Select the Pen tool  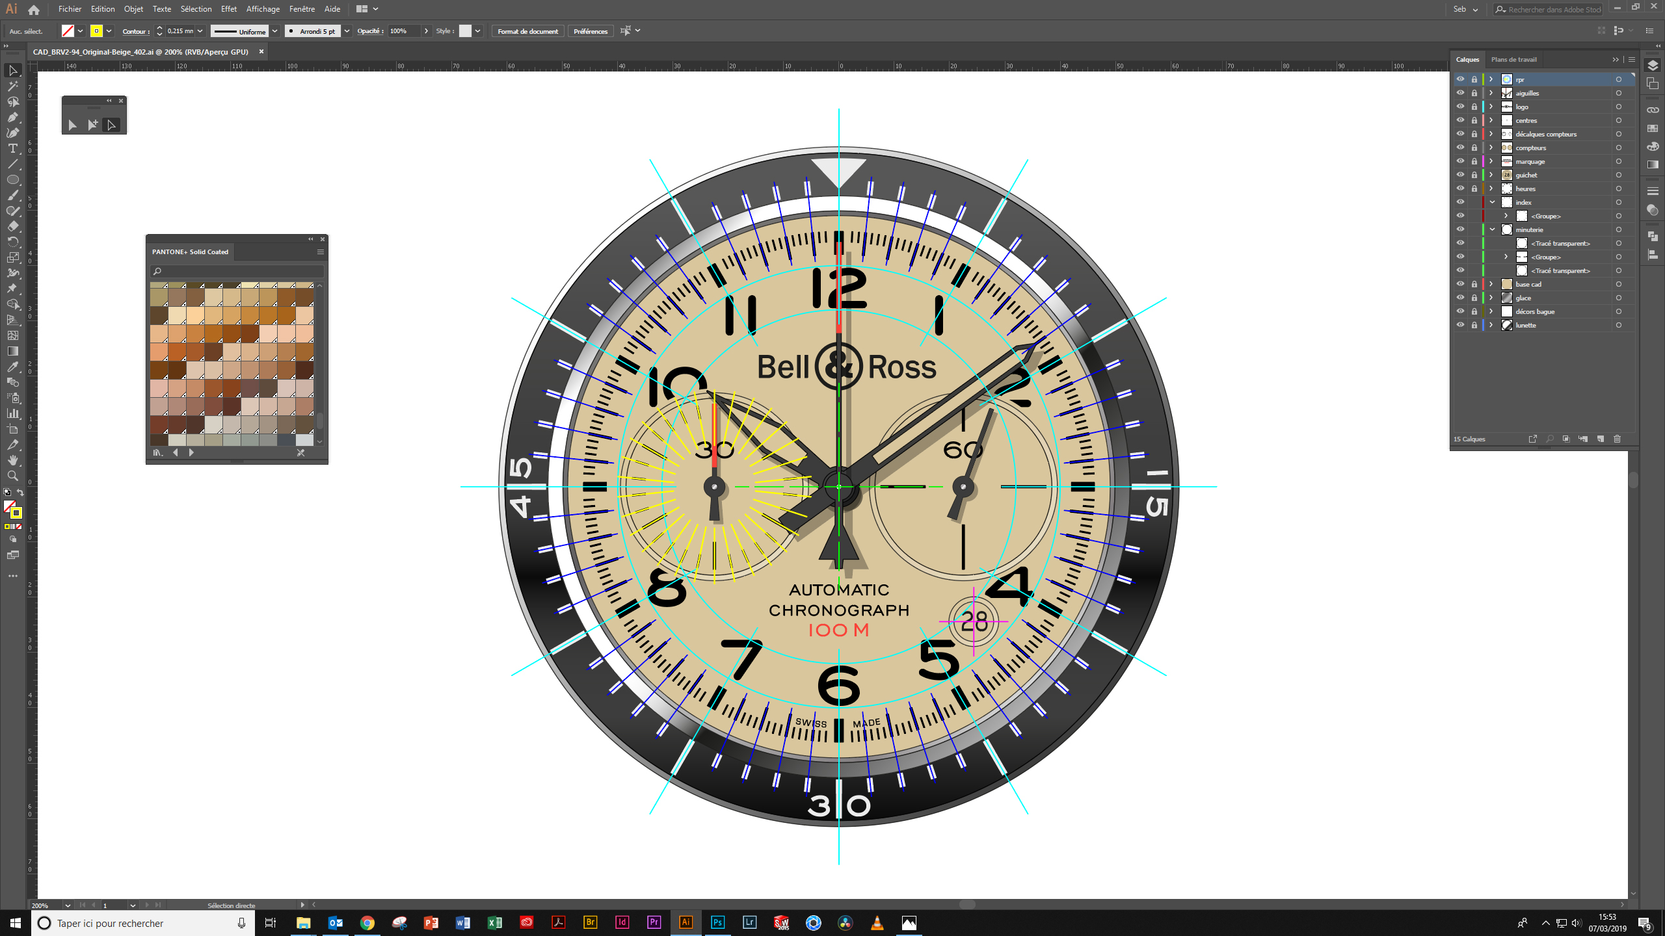[x=12, y=117]
